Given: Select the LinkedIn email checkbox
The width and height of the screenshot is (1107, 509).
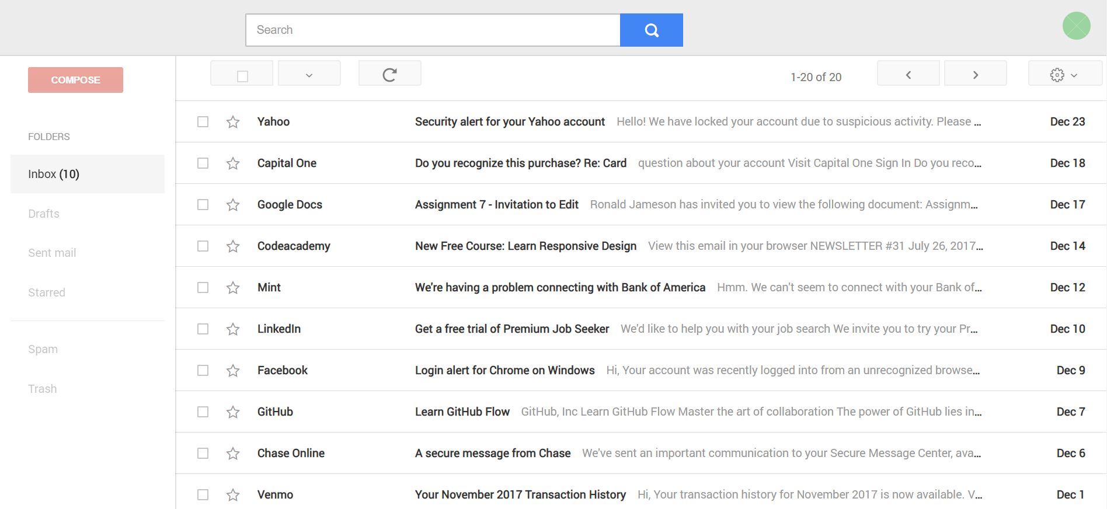Looking at the screenshot, I should tap(203, 329).
